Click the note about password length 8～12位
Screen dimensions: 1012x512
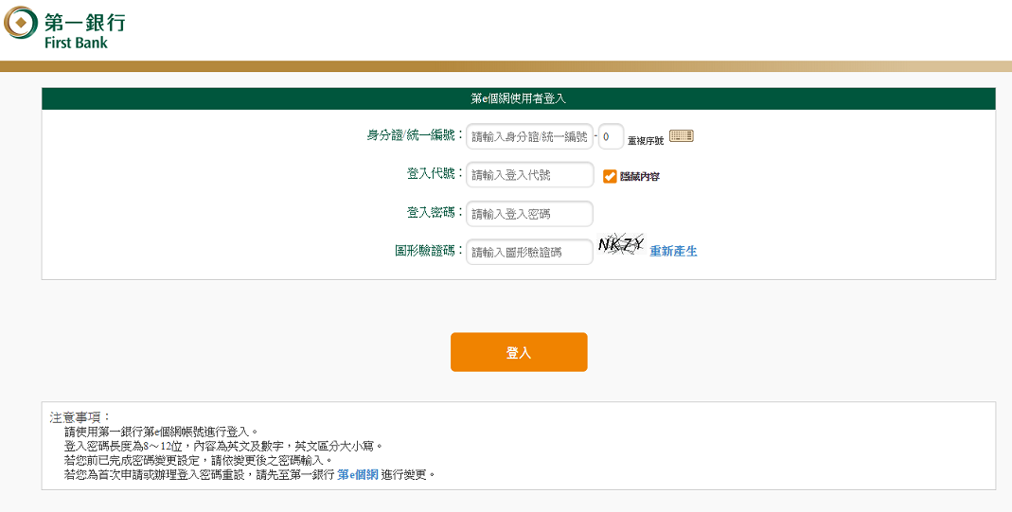223,447
